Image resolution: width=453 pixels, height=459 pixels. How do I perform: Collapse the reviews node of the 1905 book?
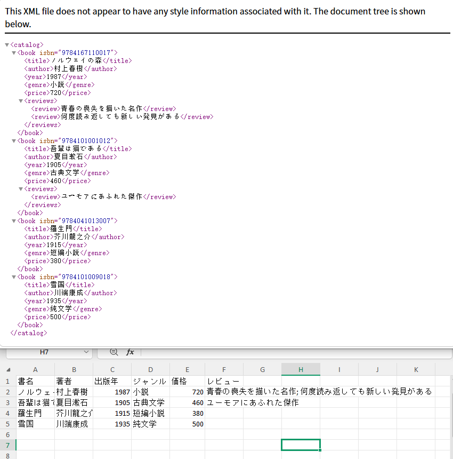click(x=21, y=189)
